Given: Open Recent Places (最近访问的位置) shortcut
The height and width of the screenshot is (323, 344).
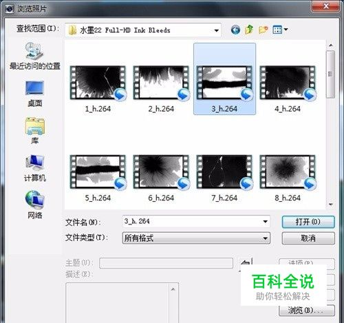Looking at the screenshot, I should click(x=34, y=56).
